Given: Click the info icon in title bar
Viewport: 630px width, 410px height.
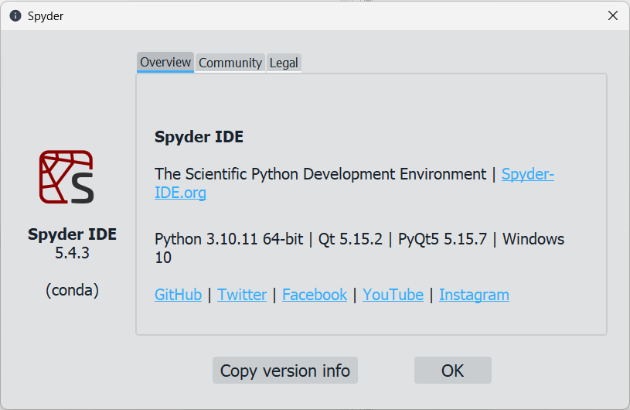Looking at the screenshot, I should point(15,15).
